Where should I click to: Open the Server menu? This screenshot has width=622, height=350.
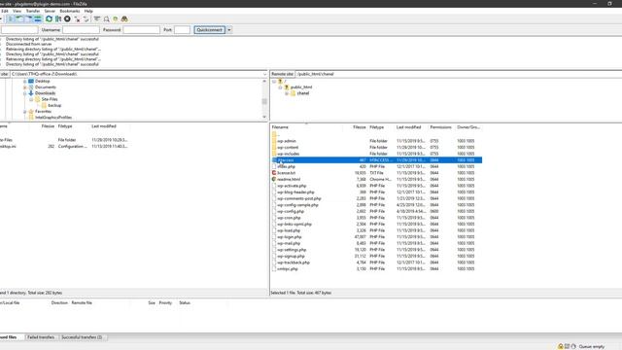coord(50,11)
